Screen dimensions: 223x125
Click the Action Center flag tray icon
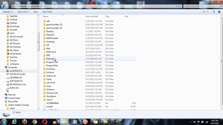point(199,122)
